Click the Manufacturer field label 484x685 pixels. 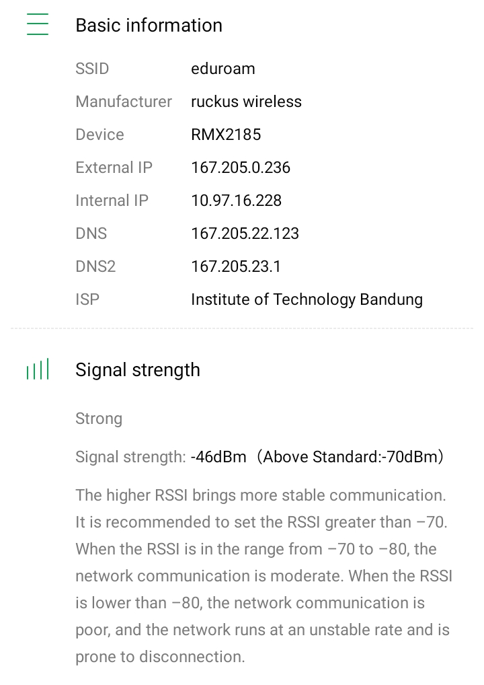pos(124,102)
